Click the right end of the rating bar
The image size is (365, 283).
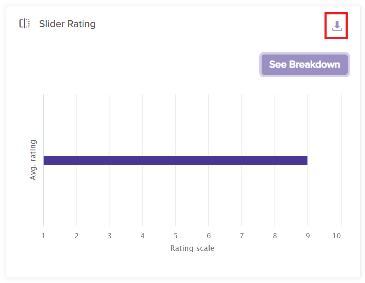tap(306, 160)
